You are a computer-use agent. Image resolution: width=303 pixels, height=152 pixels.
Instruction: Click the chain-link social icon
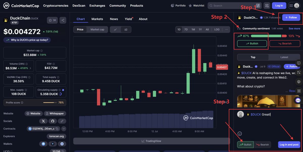point(62,121)
